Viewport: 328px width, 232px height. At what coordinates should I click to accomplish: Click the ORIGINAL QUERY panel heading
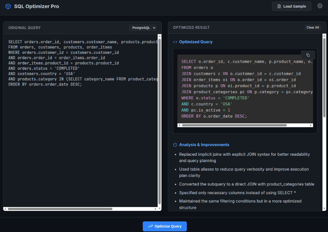[x=24, y=28]
